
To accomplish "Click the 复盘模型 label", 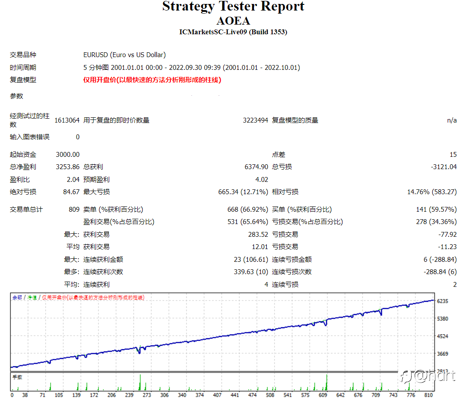I will tap(23, 80).
